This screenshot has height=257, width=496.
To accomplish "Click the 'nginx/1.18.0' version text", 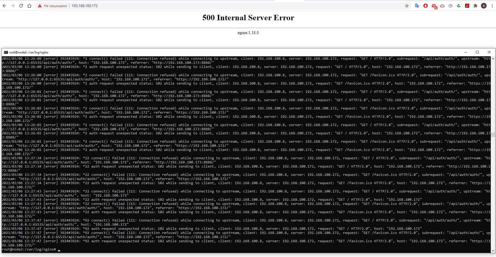I will click(248, 33).
